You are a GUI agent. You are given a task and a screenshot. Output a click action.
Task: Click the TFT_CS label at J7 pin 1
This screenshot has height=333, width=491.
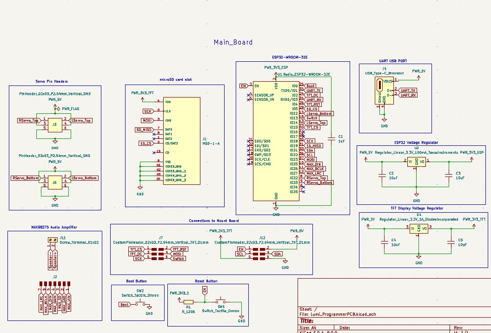[x=137, y=249]
